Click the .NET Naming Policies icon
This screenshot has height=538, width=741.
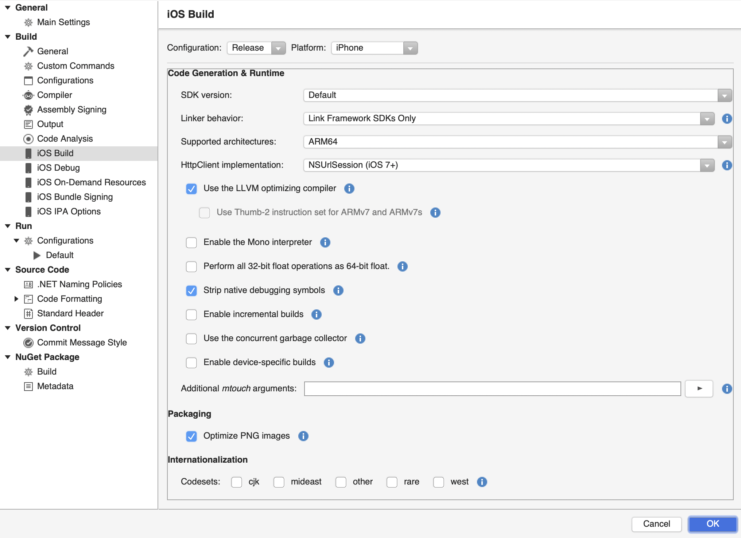(28, 284)
